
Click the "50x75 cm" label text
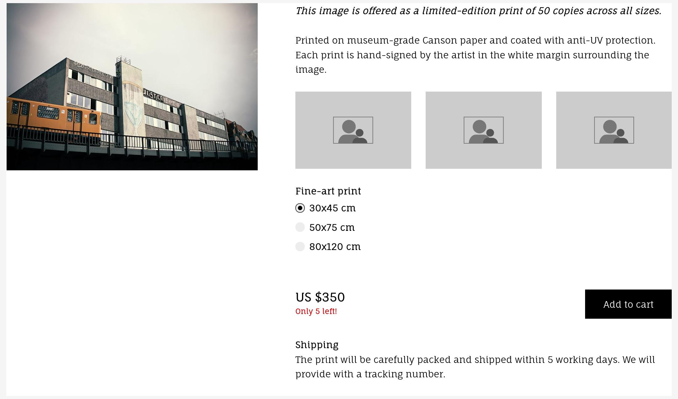pyautogui.click(x=332, y=227)
